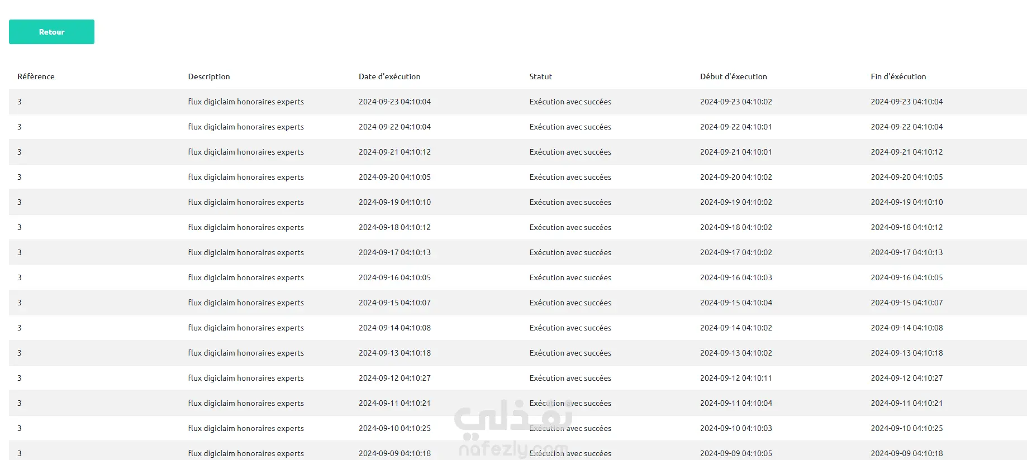Select the Référence column header
1027x460 pixels.
tap(36, 76)
